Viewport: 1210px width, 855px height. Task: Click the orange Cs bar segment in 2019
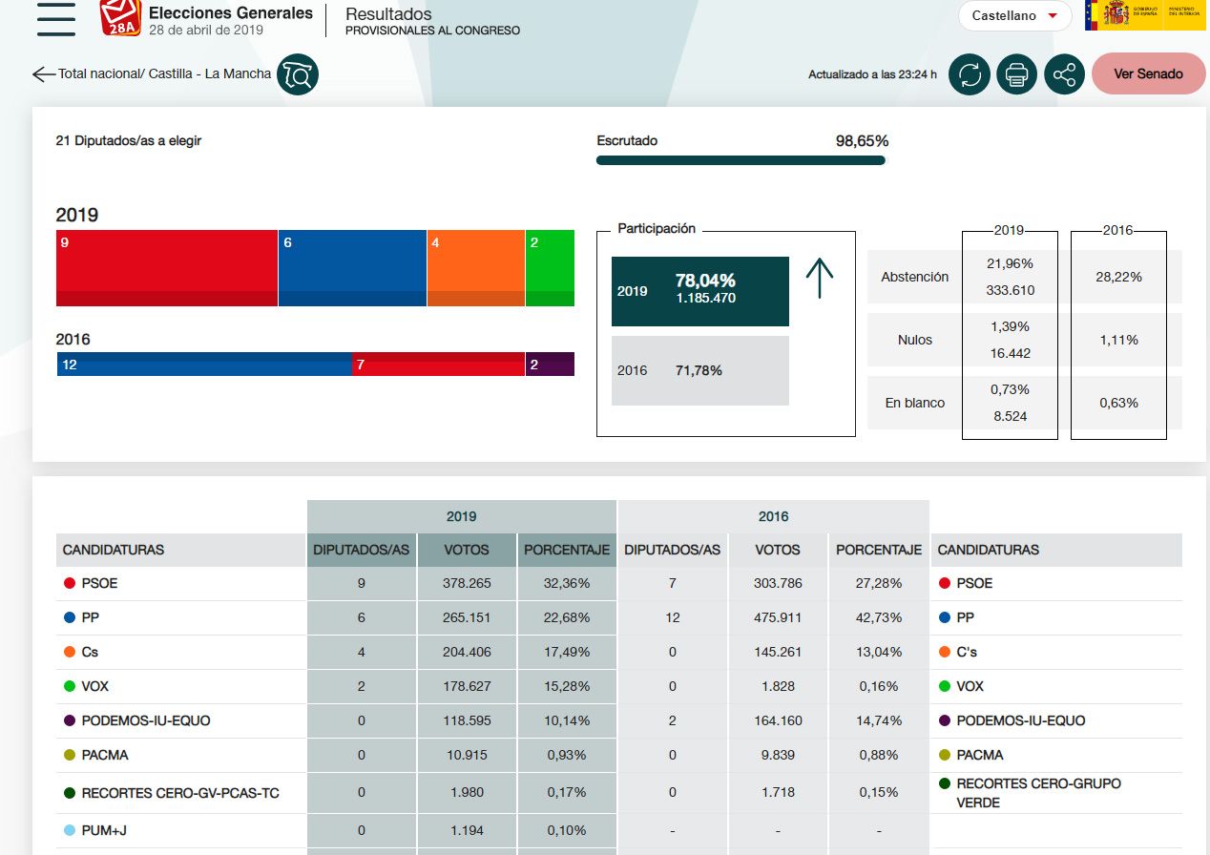(476, 268)
